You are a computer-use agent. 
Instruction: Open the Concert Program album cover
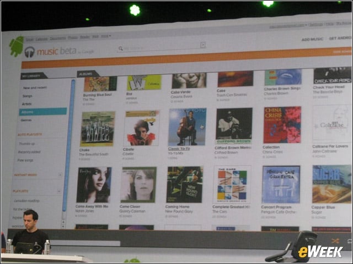[281, 184]
